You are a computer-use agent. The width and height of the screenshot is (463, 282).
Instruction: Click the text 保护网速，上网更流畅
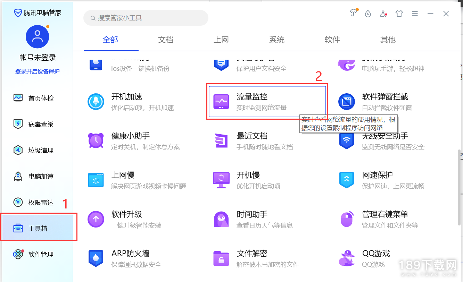pyautogui.click(x=393, y=186)
